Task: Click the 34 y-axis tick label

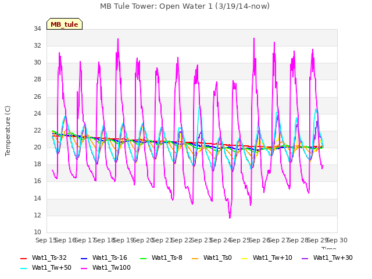Action: tap(37, 28)
